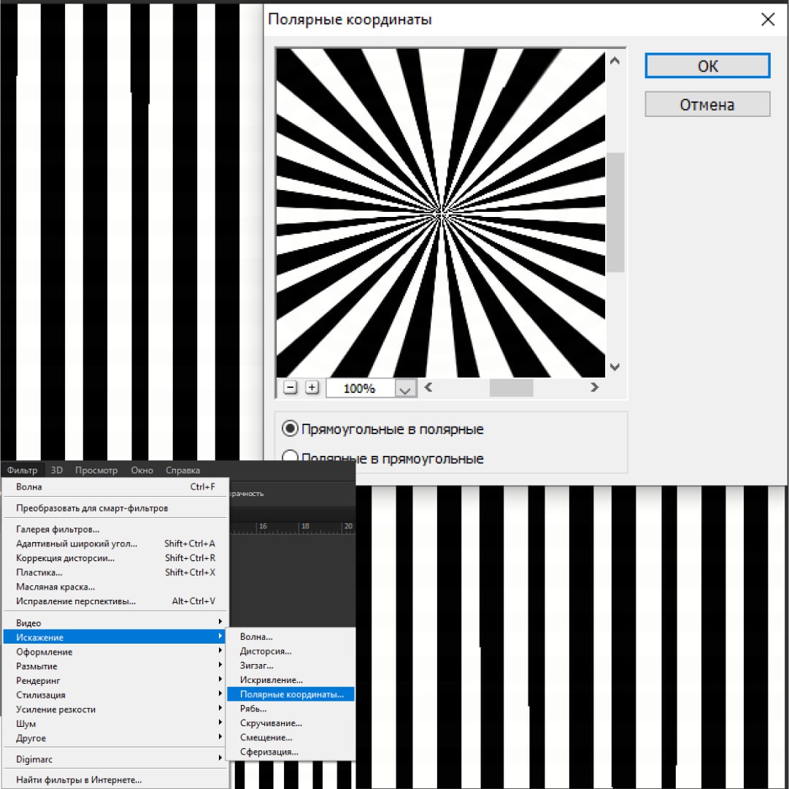
Task: Open the Фильтр menu
Action: point(22,470)
